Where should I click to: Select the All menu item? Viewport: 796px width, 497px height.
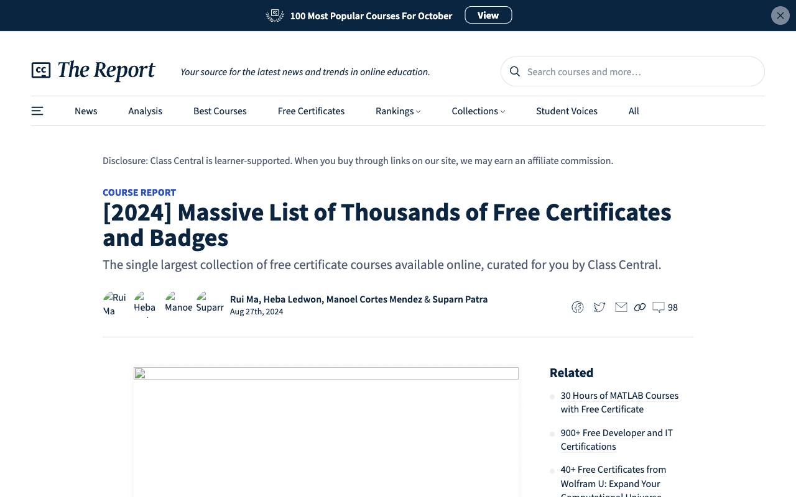pos(634,111)
